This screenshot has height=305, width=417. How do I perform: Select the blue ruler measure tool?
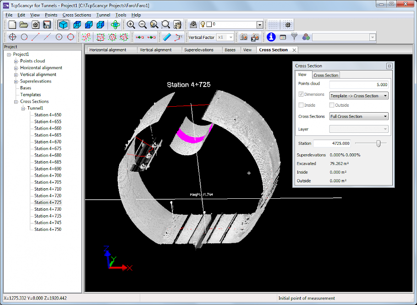[x=167, y=37]
